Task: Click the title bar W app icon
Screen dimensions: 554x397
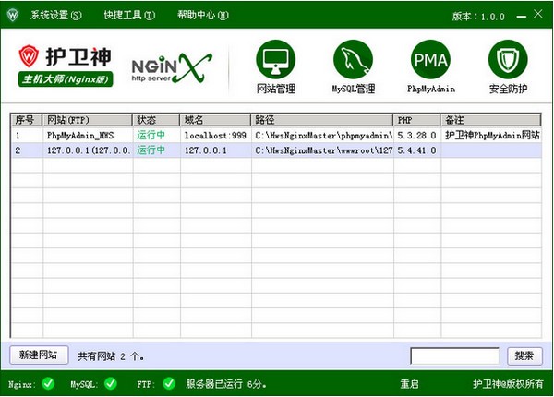Action: click(x=13, y=15)
